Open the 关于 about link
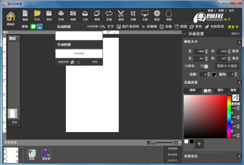This screenshot has width=244, height=165. pos(232,11)
